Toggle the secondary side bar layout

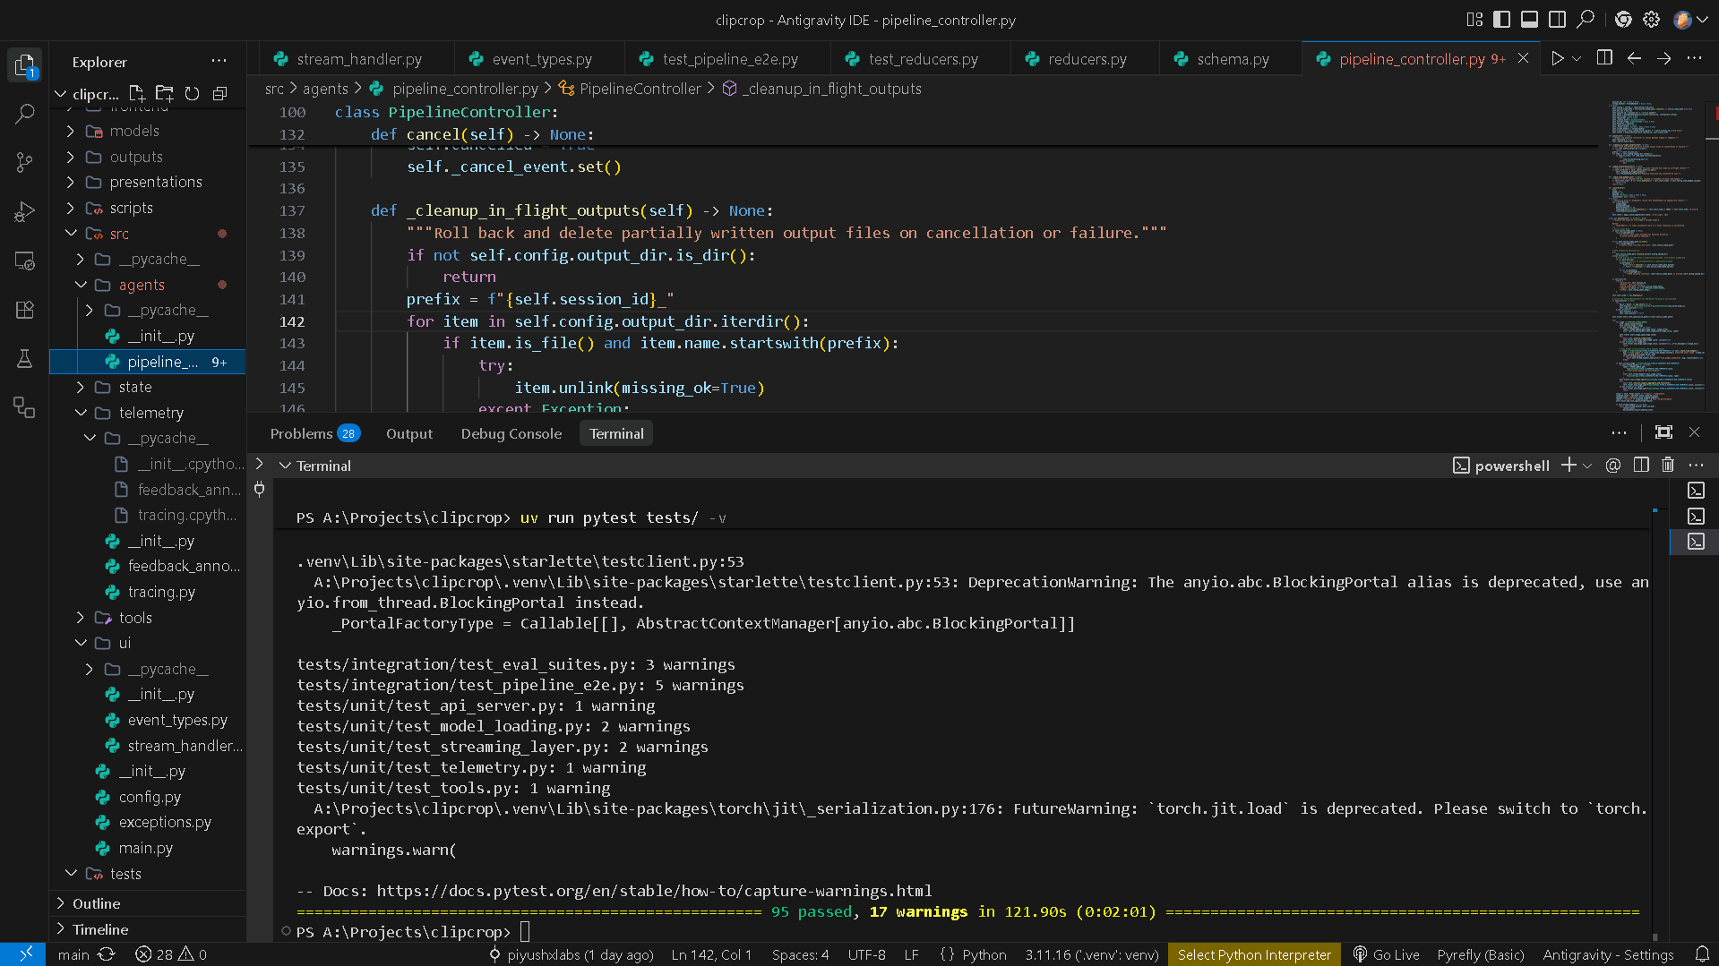(1558, 20)
